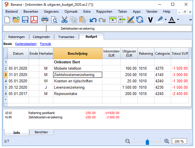The image size is (195, 148).
Task: Switch to the Berichten tab
Action: (41, 132)
